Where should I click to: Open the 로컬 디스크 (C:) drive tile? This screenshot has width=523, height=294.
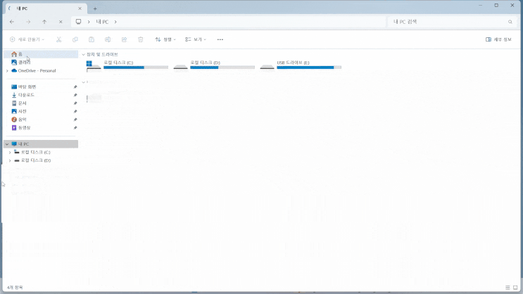[x=127, y=65]
